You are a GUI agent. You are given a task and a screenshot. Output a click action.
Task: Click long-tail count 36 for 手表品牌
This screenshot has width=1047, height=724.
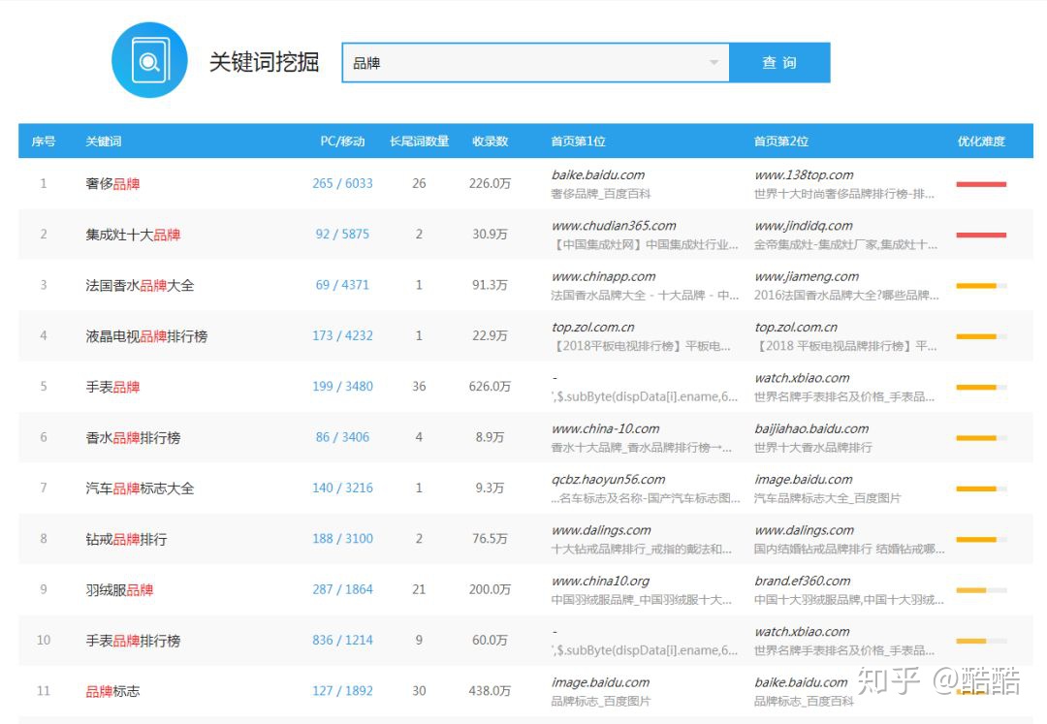(420, 387)
